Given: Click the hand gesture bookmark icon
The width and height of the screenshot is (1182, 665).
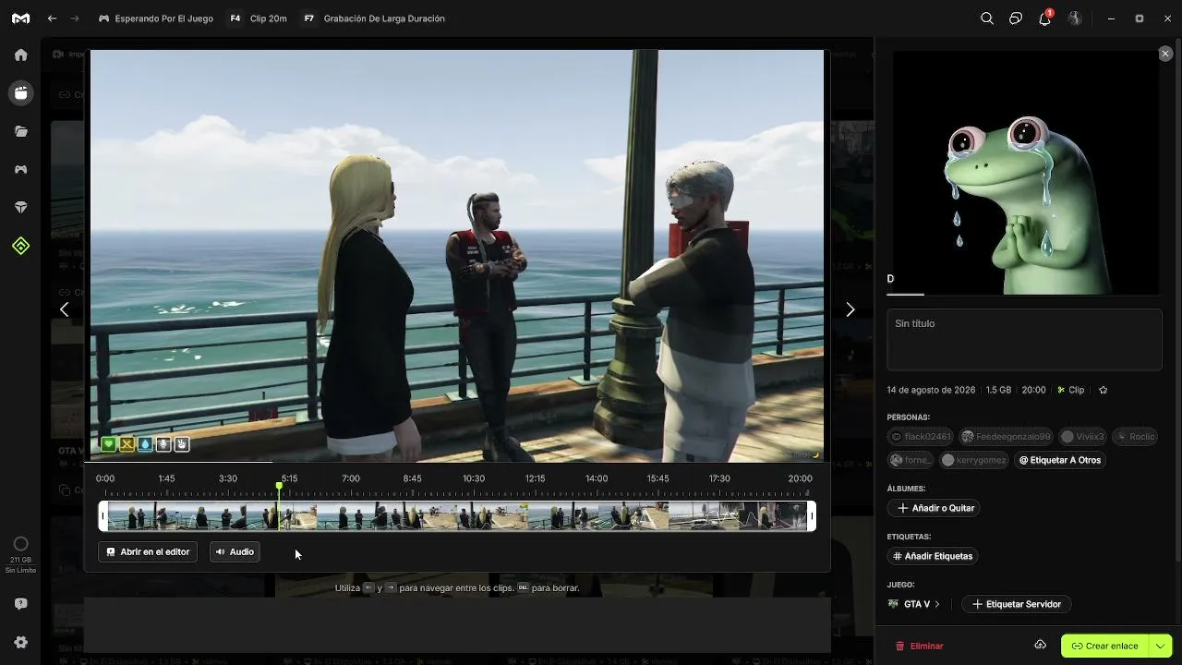Looking at the screenshot, I should pyautogui.click(x=182, y=444).
